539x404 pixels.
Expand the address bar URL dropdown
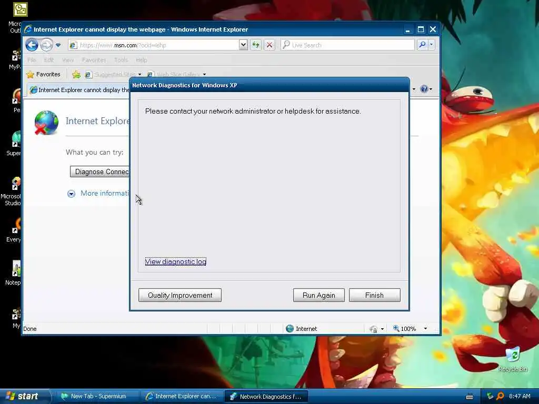(x=243, y=45)
